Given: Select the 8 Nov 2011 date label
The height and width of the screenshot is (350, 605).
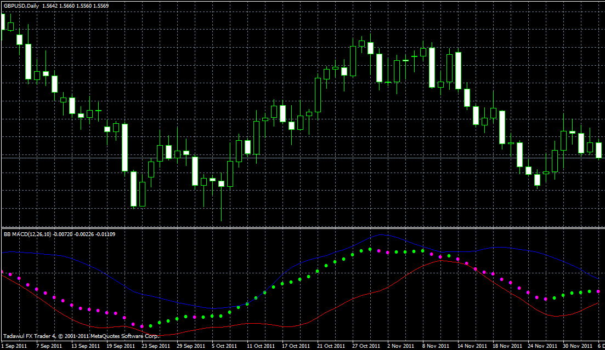Looking at the screenshot, I should [436, 346].
